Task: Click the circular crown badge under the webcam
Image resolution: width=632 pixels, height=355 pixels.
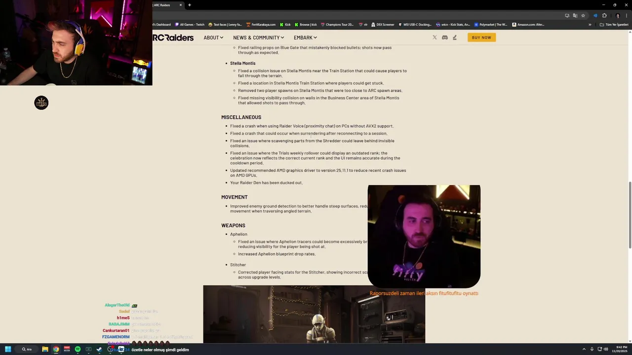Action: (x=41, y=103)
